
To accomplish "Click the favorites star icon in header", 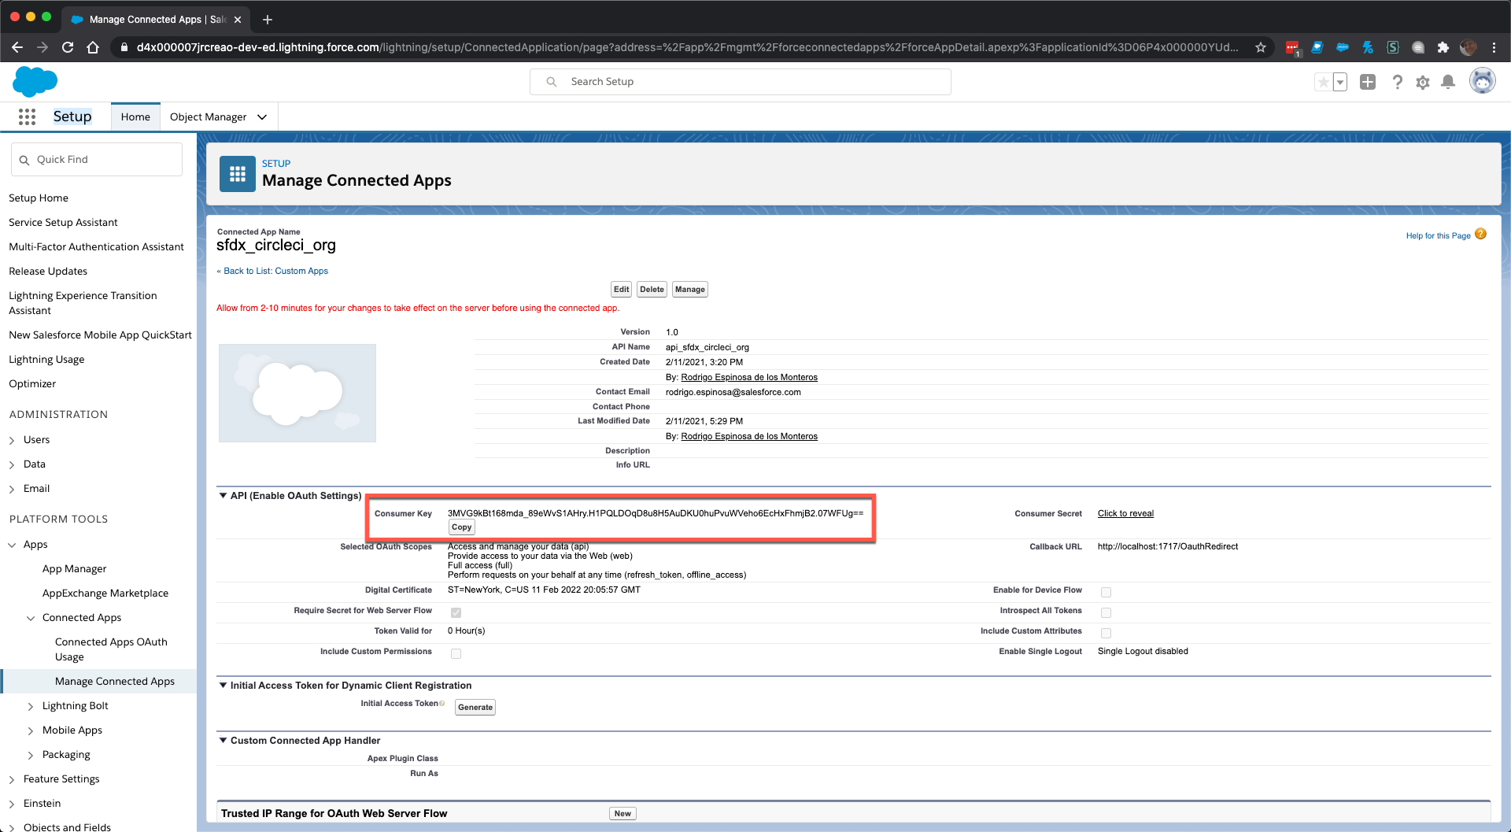I will [1324, 82].
